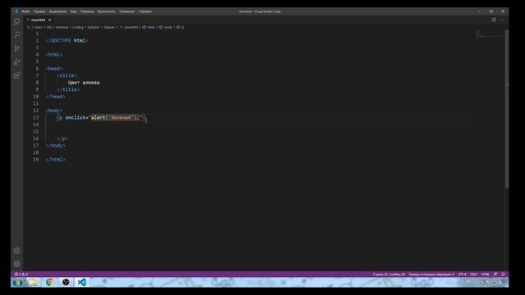Open the Source Control view
Viewport: 525px width, 295px height.
pyautogui.click(x=16, y=48)
